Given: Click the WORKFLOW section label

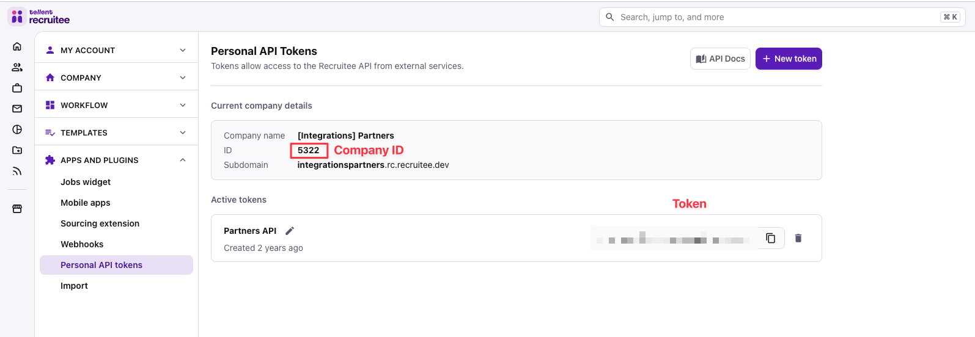Looking at the screenshot, I should [84, 105].
